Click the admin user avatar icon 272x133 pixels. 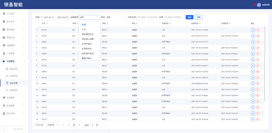259,5
